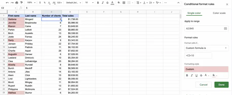Open text wrapping dropdown
Image resolution: width=232 pixels, height=95 pixels.
point(152,3)
